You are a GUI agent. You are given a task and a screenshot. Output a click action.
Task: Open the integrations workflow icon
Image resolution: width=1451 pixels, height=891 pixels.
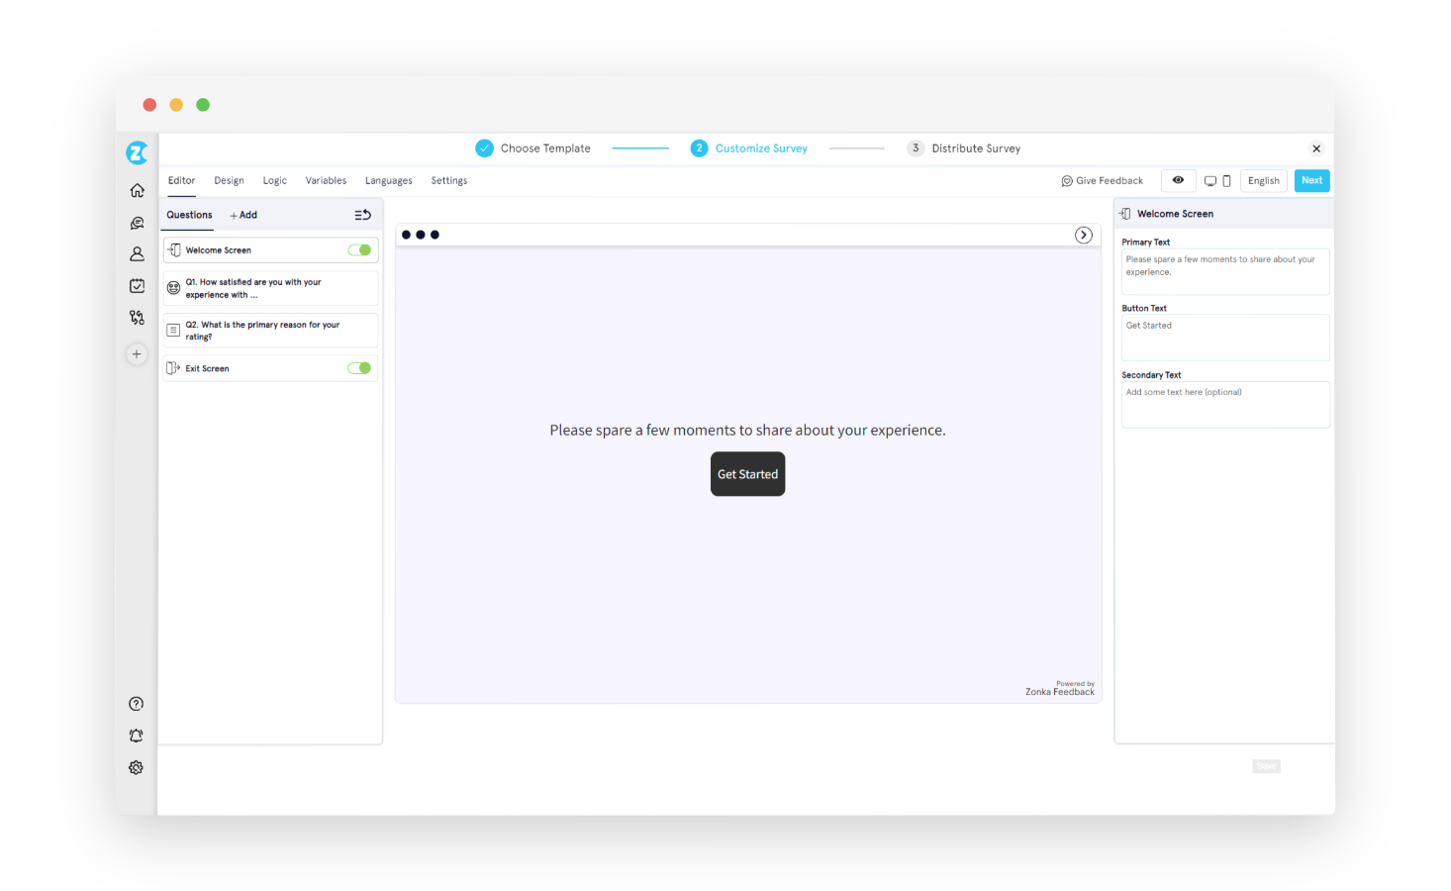pos(137,318)
